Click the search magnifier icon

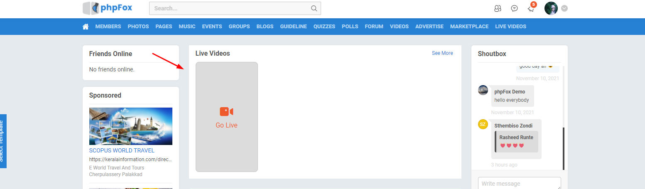(314, 8)
